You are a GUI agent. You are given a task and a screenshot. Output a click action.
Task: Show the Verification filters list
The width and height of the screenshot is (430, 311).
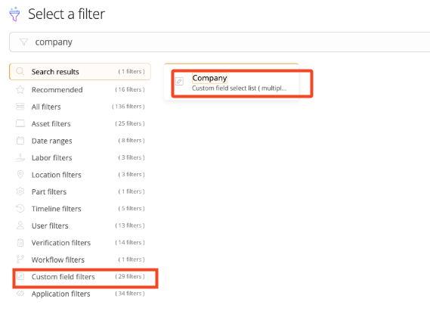pos(80,242)
